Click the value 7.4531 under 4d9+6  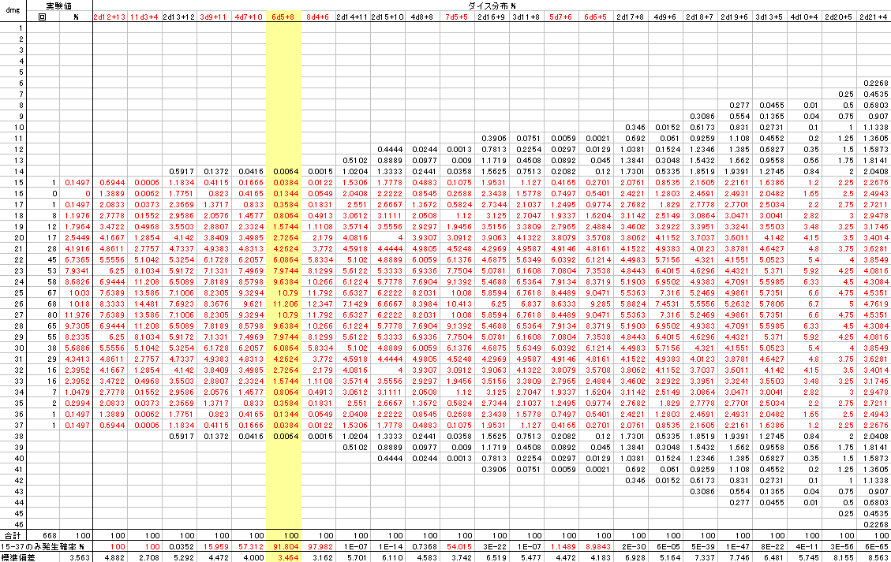pos(665,303)
